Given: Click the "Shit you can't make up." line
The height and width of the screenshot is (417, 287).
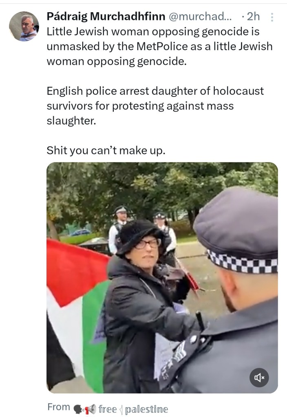Looking at the screenshot, I should [x=106, y=151].
